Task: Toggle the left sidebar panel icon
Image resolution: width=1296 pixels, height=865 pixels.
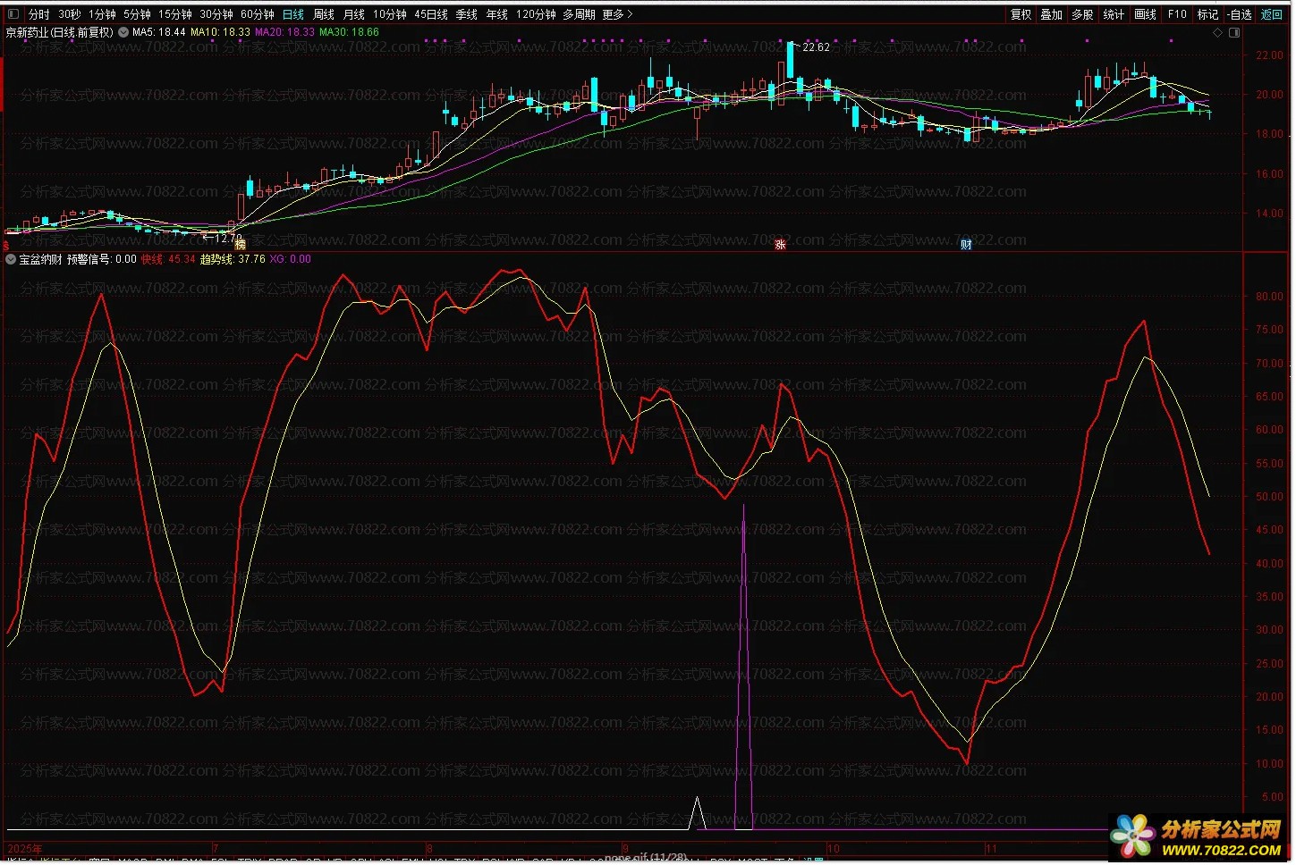Action: 13,14
